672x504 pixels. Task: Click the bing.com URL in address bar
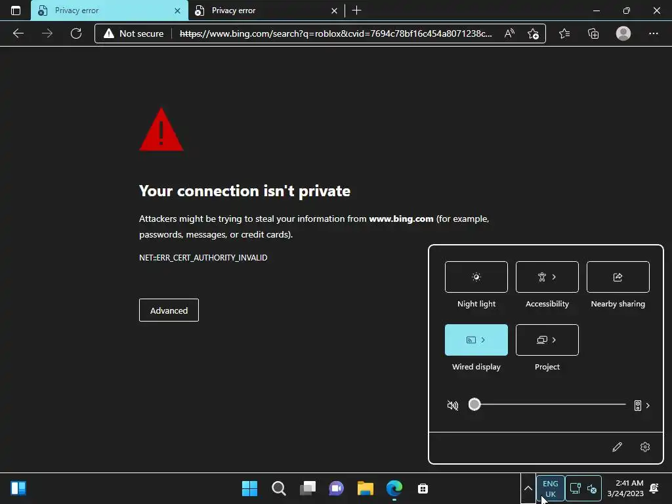335,33
